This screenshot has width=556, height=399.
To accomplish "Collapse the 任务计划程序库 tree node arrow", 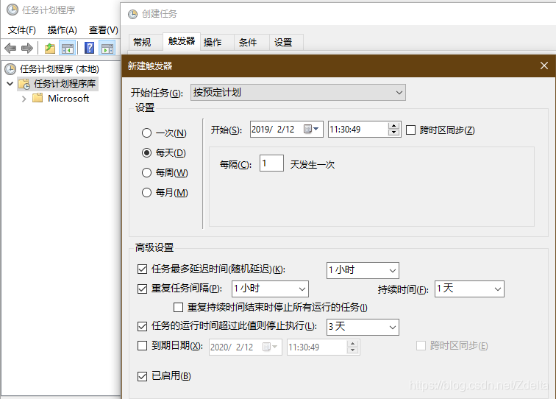I will 10,84.
